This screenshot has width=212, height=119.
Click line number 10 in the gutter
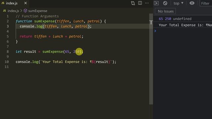[x=7, y=62]
